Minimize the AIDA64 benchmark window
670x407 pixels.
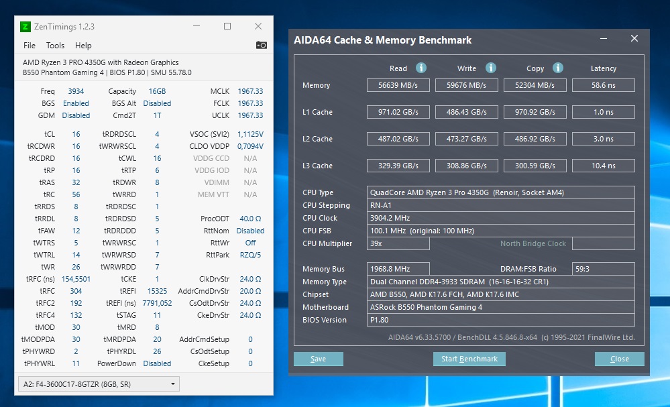click(604, 38)
